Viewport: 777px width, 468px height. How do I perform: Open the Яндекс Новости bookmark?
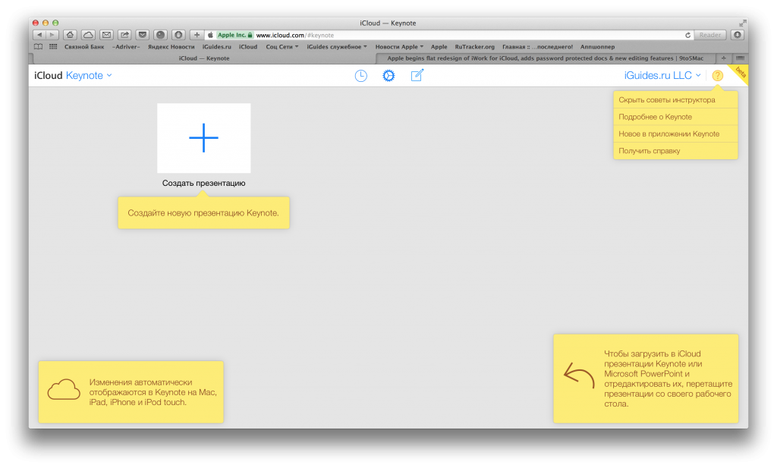pos(171,46)
